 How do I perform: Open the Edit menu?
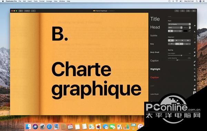[x=24, y=1]
